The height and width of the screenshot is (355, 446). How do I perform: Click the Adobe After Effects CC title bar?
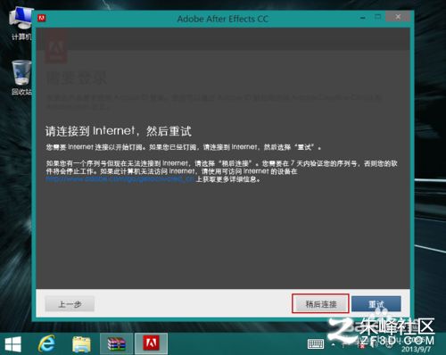(x=223, y=19)
